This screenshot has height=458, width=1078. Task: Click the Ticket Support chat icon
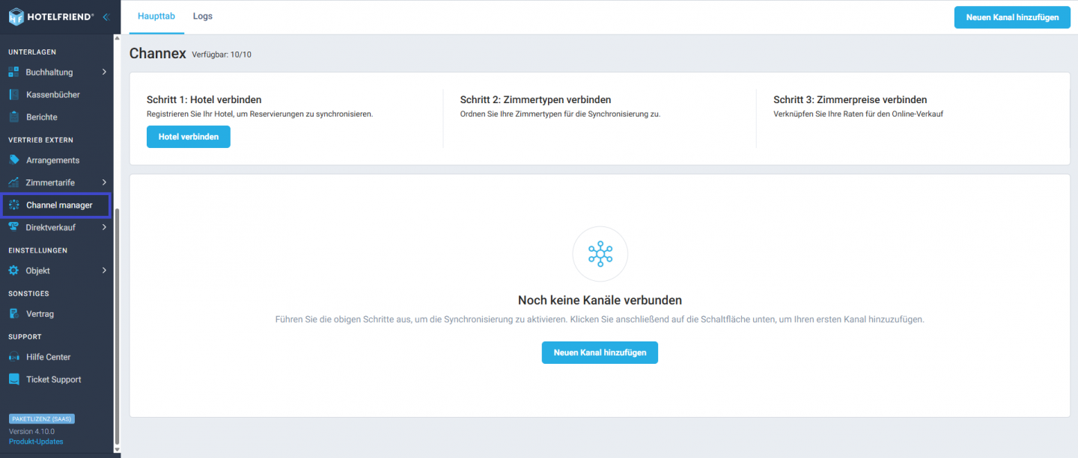(13, 380)
